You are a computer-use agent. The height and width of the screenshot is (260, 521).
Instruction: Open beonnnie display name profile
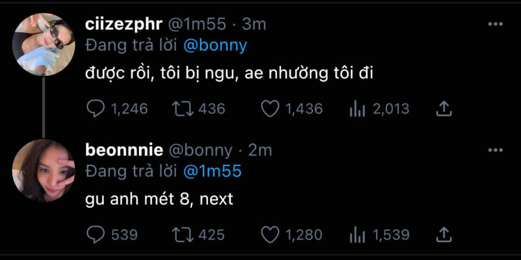point(124,150)
